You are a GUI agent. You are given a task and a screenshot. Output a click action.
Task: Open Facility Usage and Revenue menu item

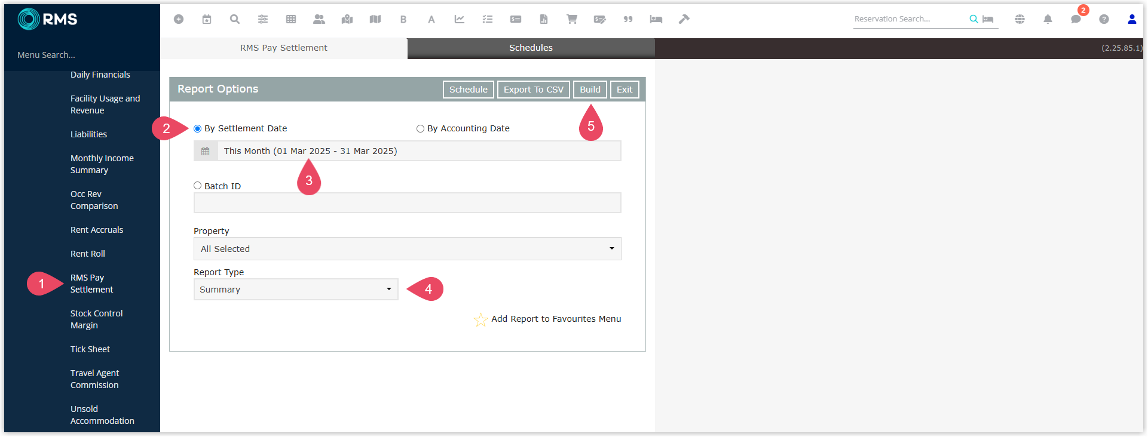105,104
